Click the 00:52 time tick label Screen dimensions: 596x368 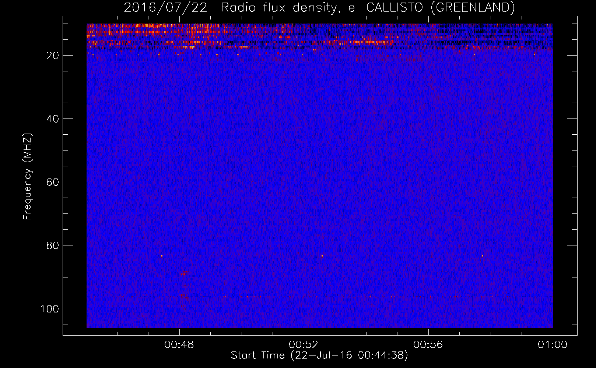[x=304, y=345]
